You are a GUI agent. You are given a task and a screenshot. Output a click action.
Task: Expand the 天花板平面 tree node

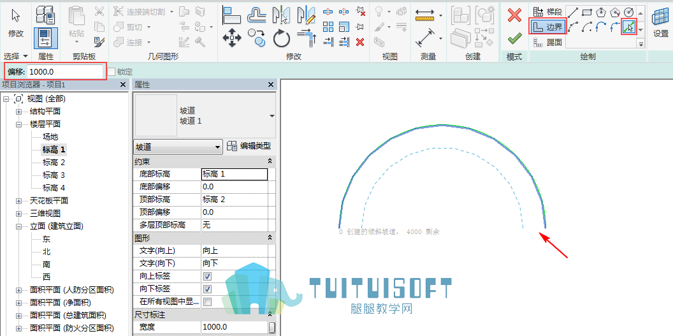coord(18,201)
